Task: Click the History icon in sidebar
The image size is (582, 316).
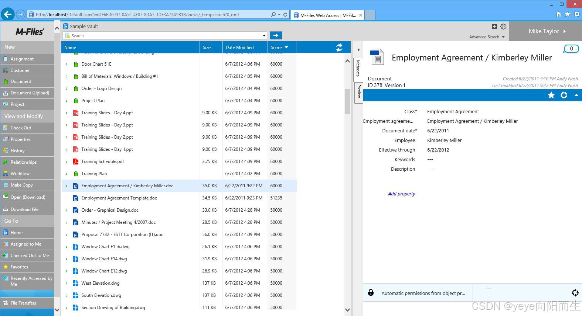Action: coord(6,150)
